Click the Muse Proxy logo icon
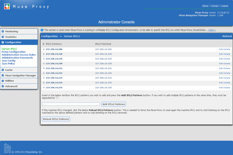 (x=7, y=7)
